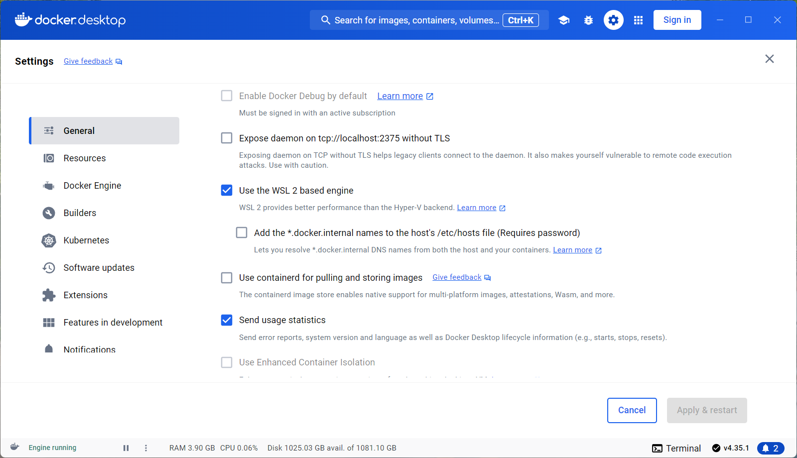Click the Software updates clock icon

(49, 268)
